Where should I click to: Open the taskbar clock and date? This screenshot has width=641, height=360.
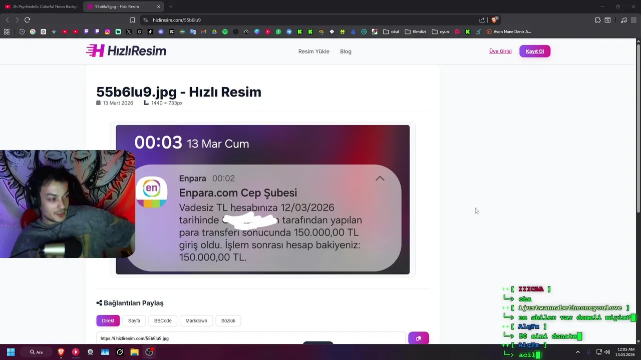pyautogui.click(x=625, y=352)
